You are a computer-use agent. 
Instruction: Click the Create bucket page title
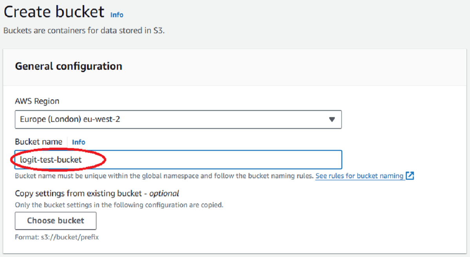coord(53,12)
